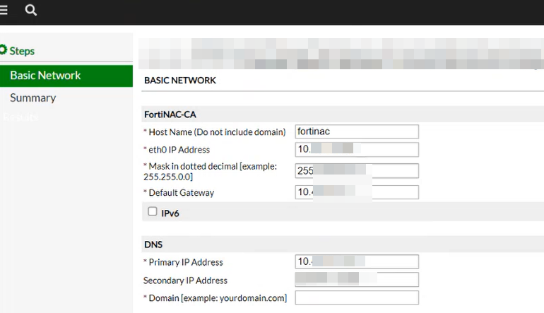
Task: Click the Host Name field label
Action: coord(215,132)
